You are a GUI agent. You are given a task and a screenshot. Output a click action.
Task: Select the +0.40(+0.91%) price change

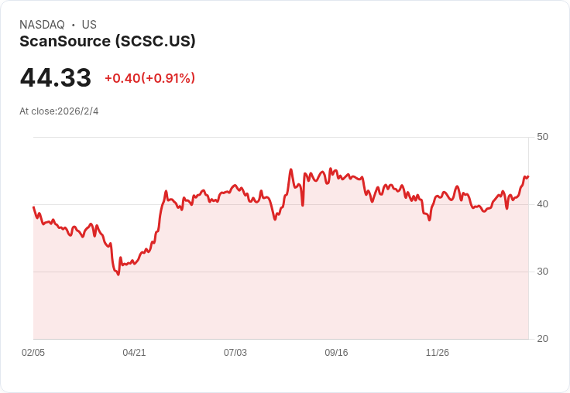tap(149, 78)
